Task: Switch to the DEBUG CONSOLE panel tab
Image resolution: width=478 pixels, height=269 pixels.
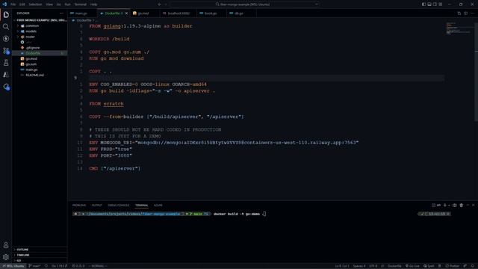Action: pos(119,205)
